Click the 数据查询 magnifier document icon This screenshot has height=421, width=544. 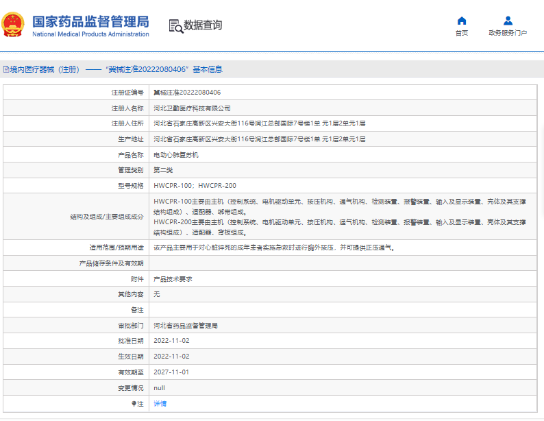pyautogui.click(x=175, y=25)
